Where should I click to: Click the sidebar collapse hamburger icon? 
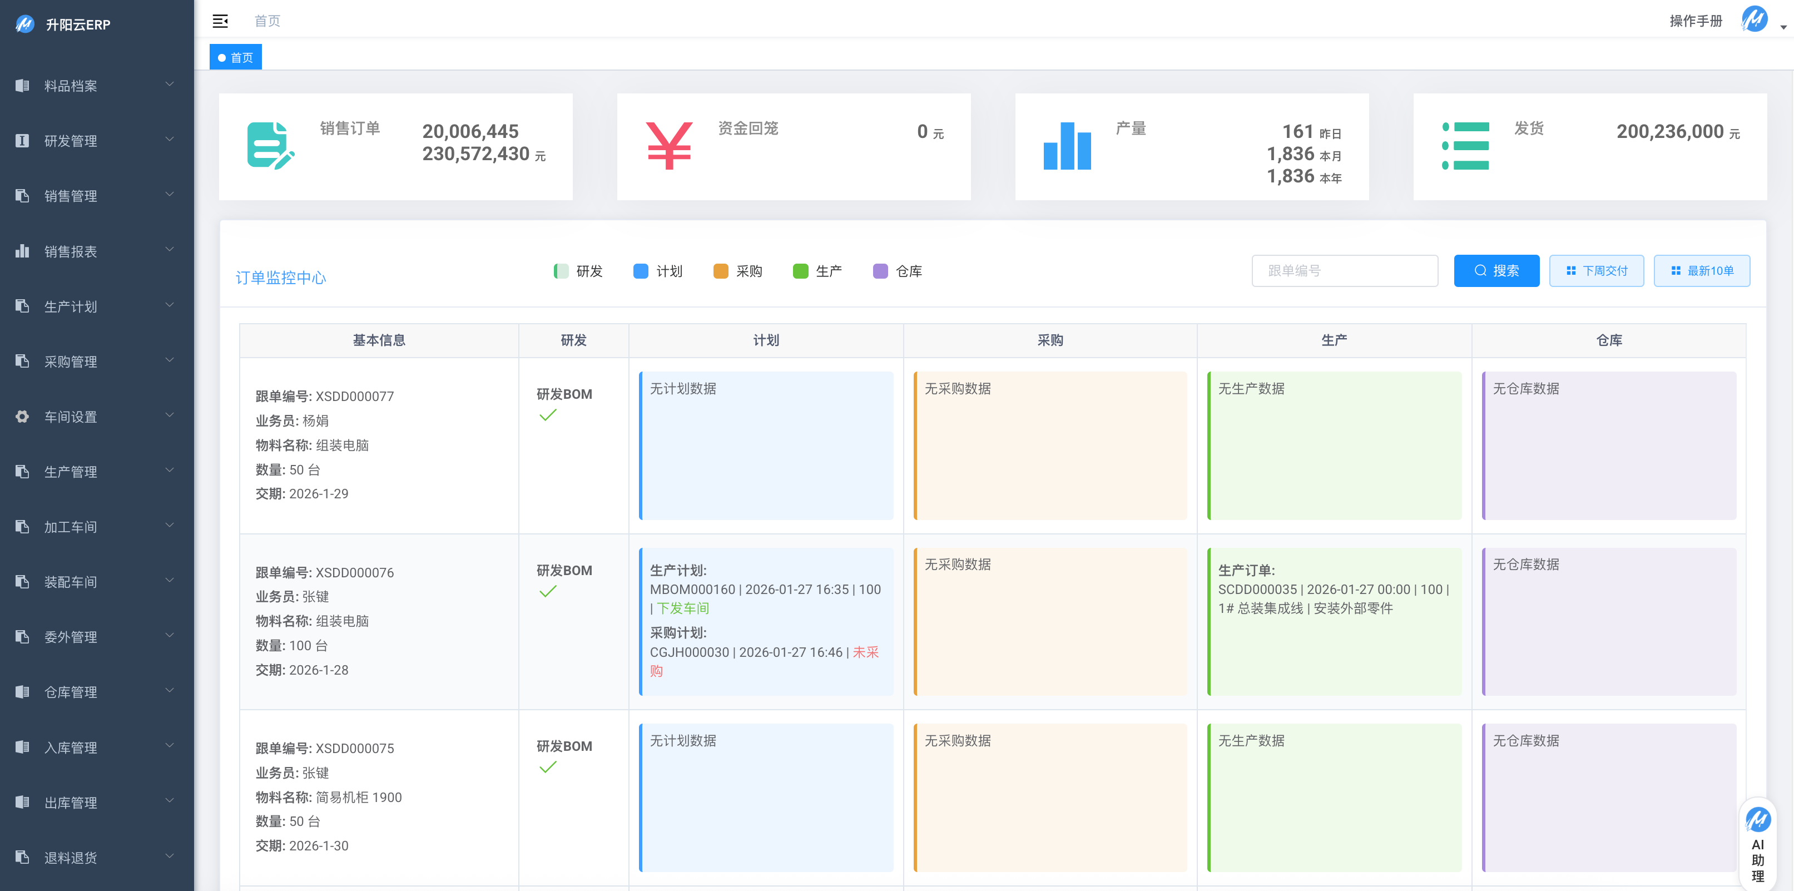(220, 21)
